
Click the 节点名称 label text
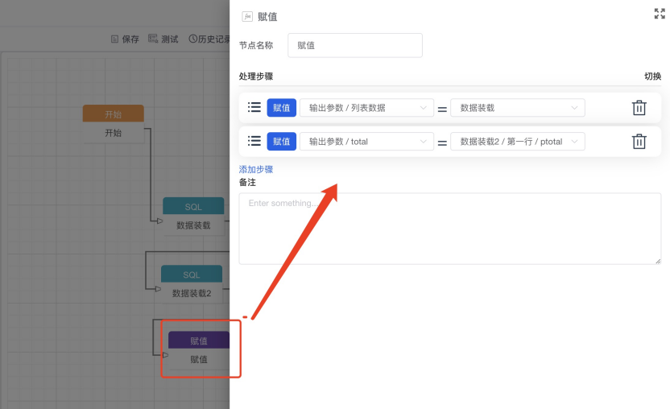coord(256,45)
